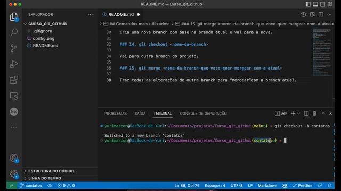341x191 pixels.
Task: Open Accounts menu icon
Action: pos(14,158)
